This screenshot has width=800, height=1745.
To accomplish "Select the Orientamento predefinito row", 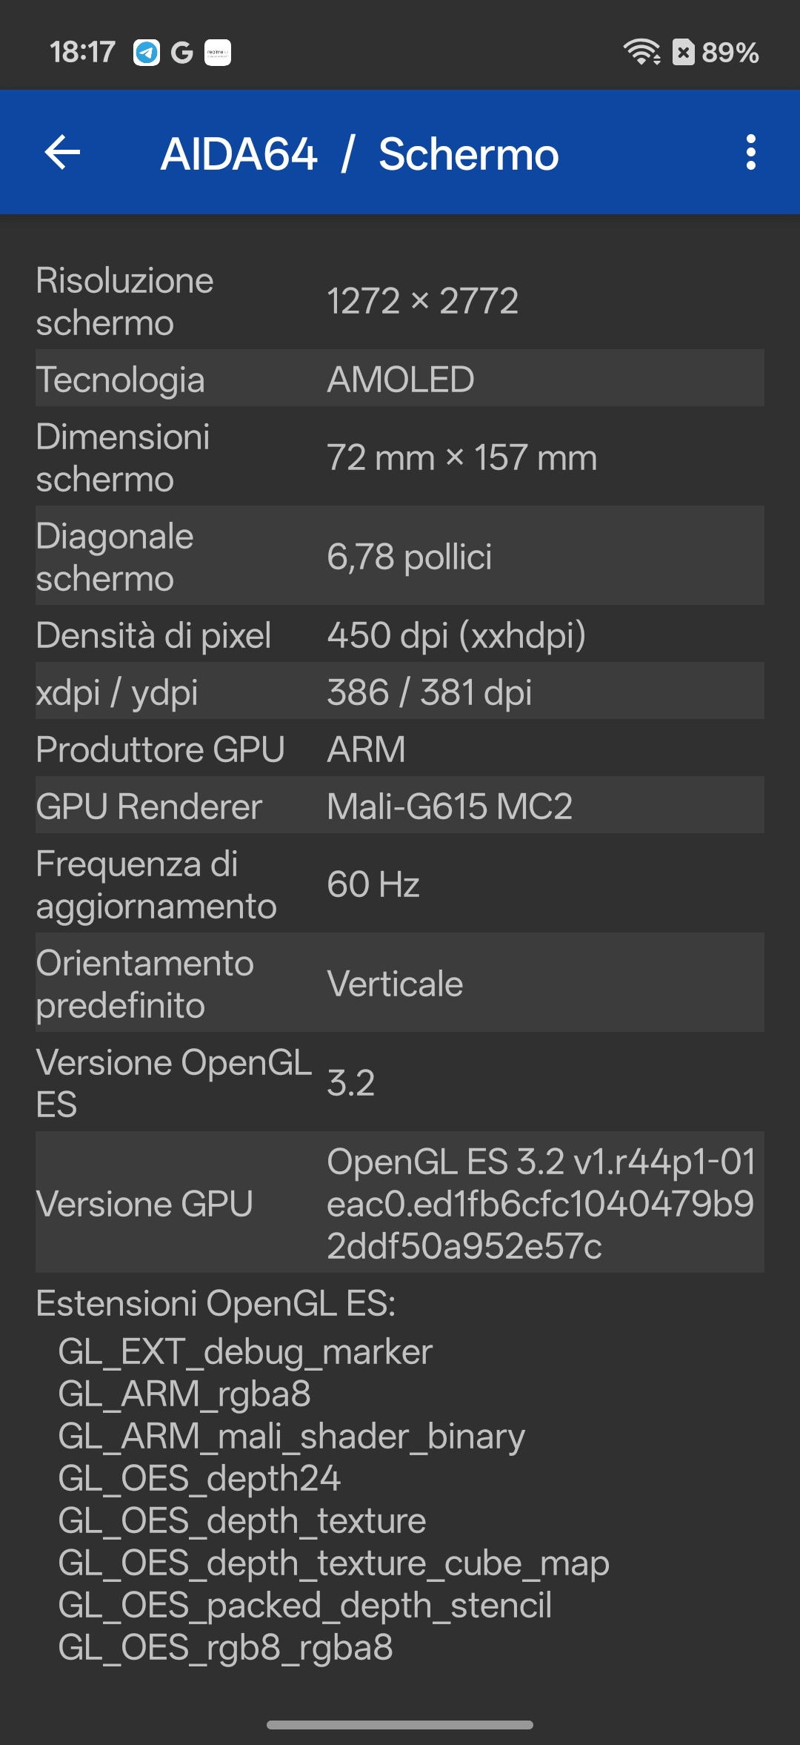I will (400, 984).
